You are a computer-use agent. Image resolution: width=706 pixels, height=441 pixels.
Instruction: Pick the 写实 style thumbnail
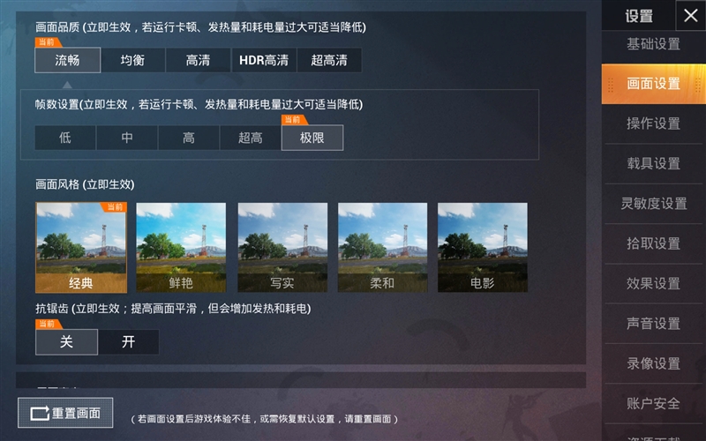point(282,248)
